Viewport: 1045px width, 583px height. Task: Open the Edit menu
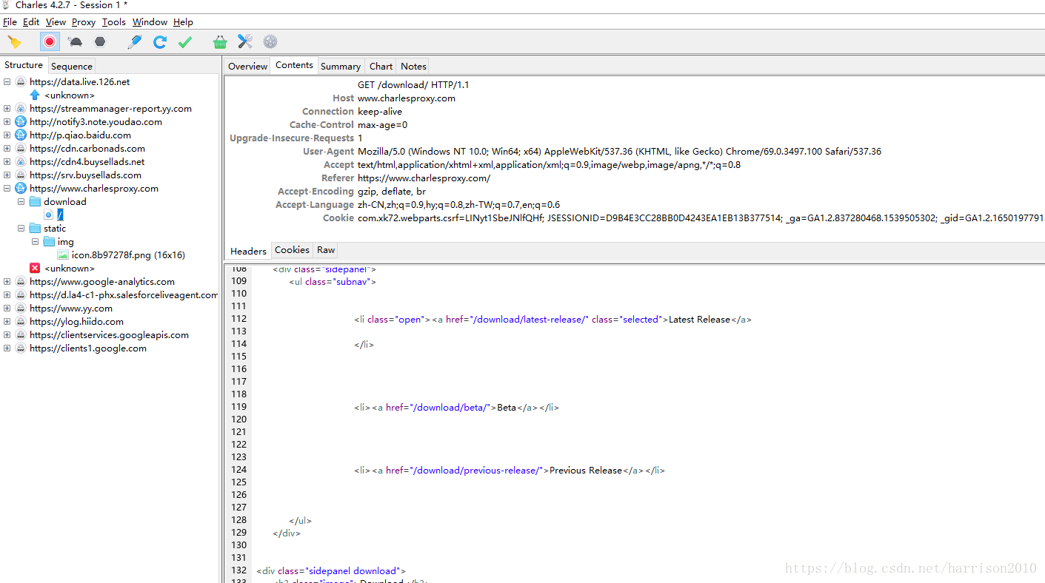[31, 22]
